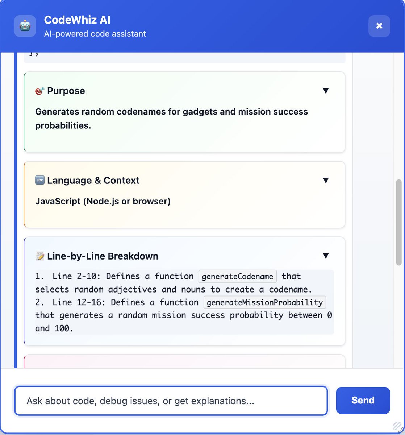Click the Language & Context section header

click(93, 180)
